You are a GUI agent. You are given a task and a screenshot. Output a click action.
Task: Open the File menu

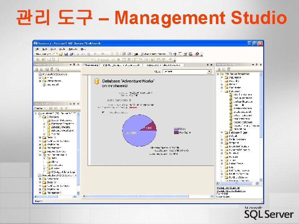tap(37, 49)
